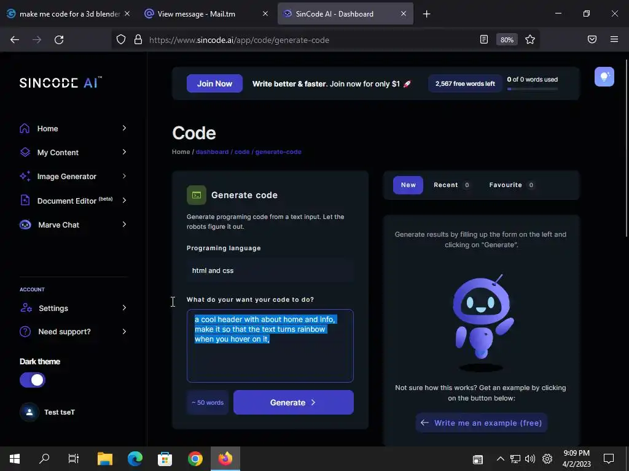Click Write me an example (free)
This screenshot has width=629, height=471.
point(482,423)
